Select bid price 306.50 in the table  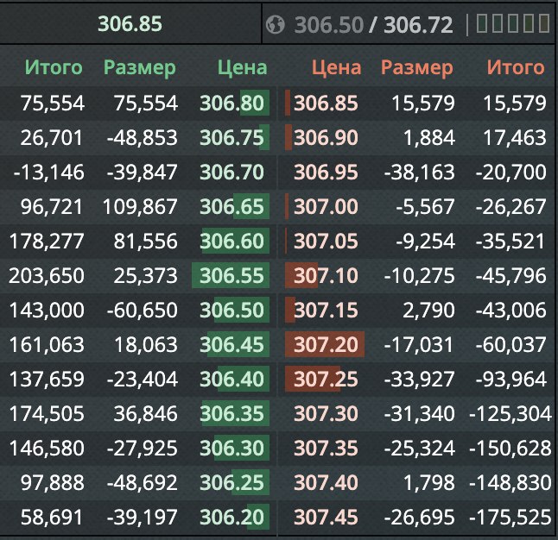pos(231,310)
